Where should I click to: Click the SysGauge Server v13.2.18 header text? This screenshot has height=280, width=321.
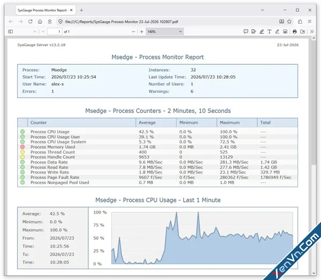point(41,45)
